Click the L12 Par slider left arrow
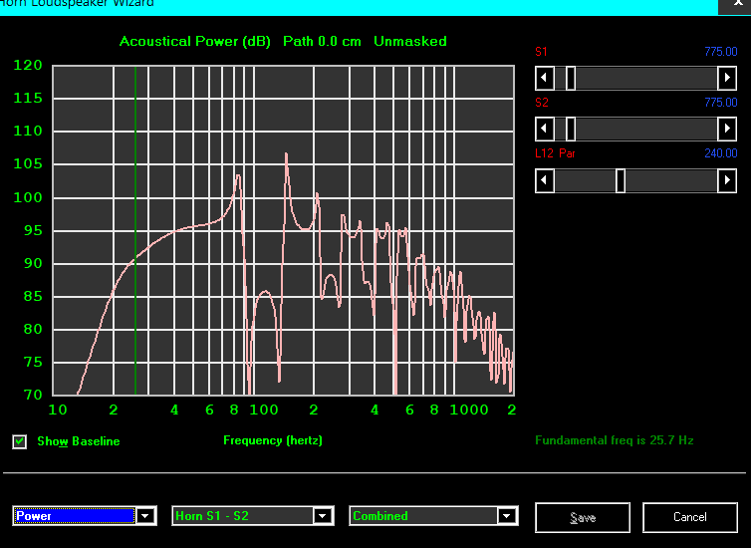The height and width of the screenshot is (548, 751). (545, 180)
